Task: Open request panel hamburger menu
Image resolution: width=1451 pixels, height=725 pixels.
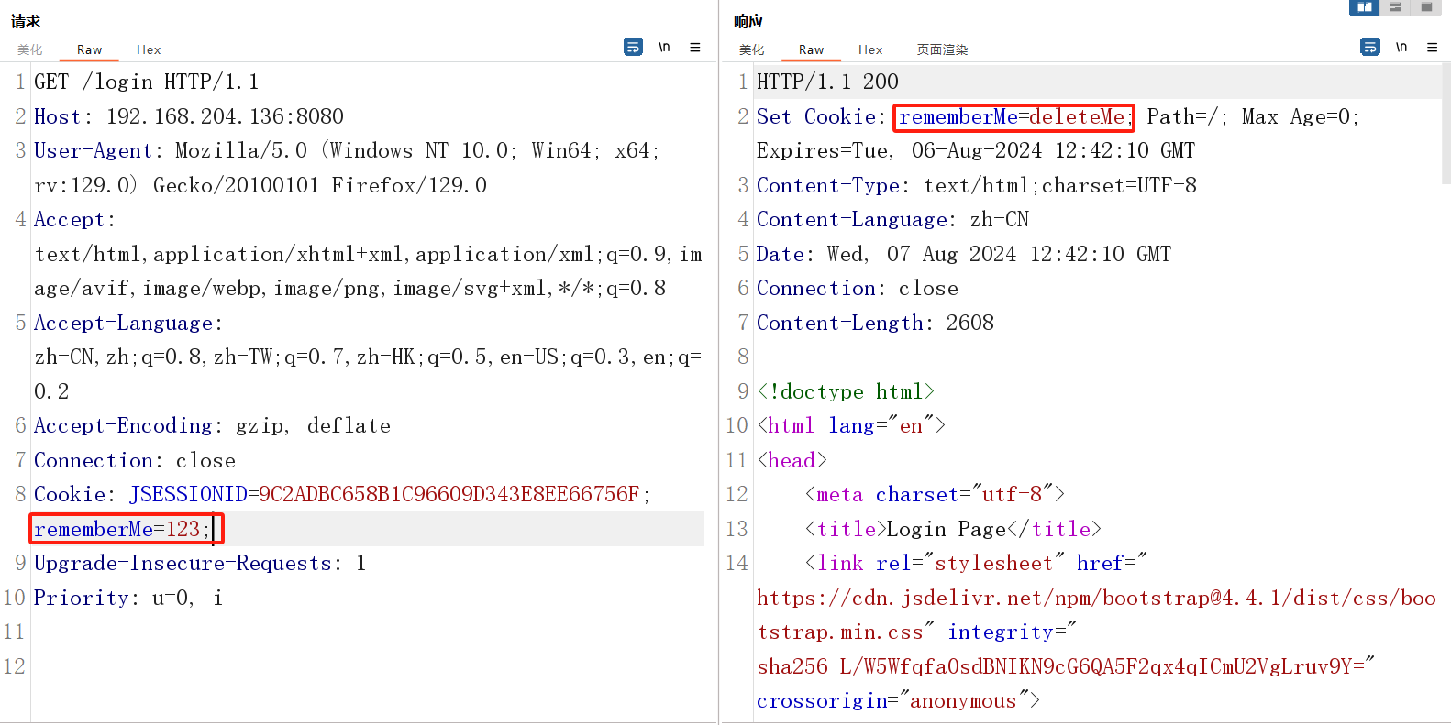Action: coord(695,47)
